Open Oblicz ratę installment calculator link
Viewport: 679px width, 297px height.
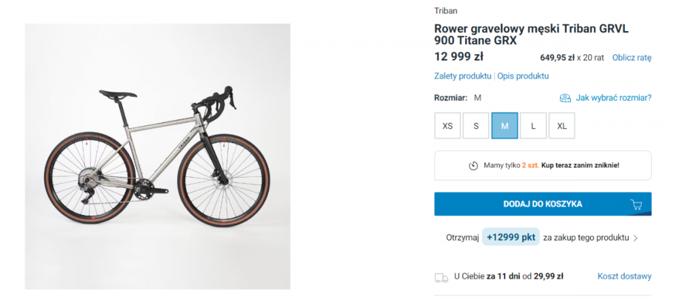pyautogui.click(x=631, y=58)
